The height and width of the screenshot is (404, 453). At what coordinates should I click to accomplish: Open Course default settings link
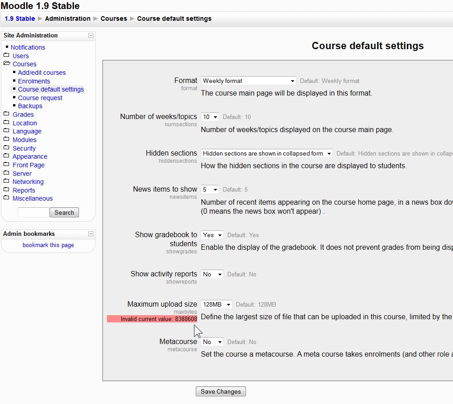[51, 90]
